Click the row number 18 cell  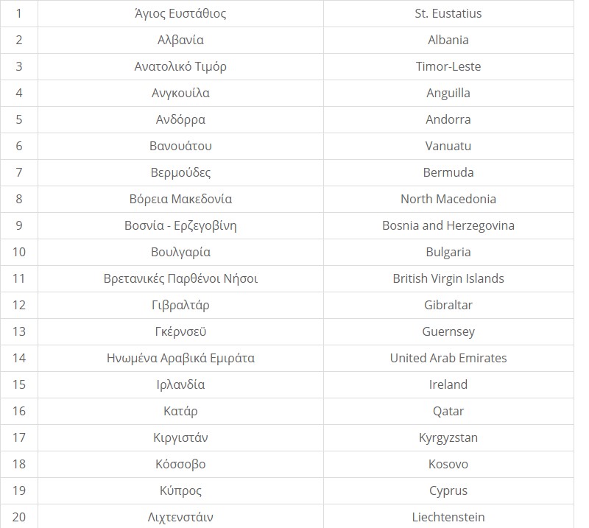point(19,464)
